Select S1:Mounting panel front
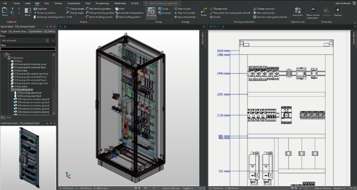 [29, 93]
